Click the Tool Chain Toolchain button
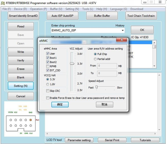 click(141, 16)
